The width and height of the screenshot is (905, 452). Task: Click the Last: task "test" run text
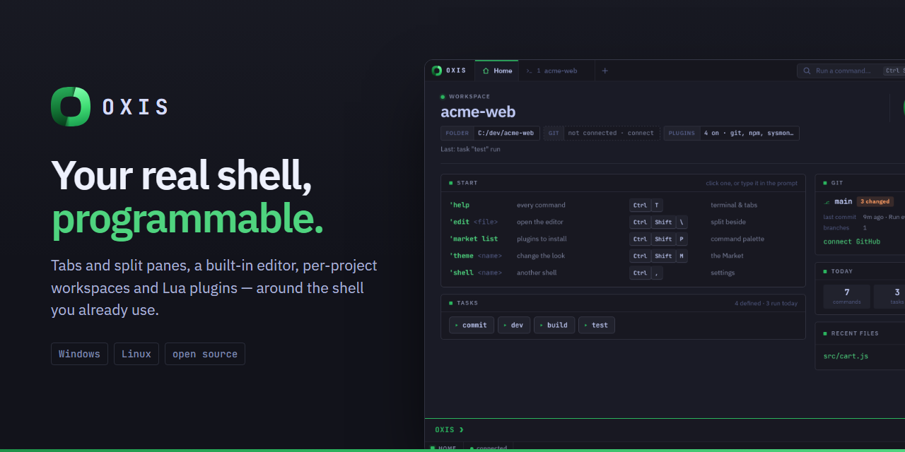point(470,149)
